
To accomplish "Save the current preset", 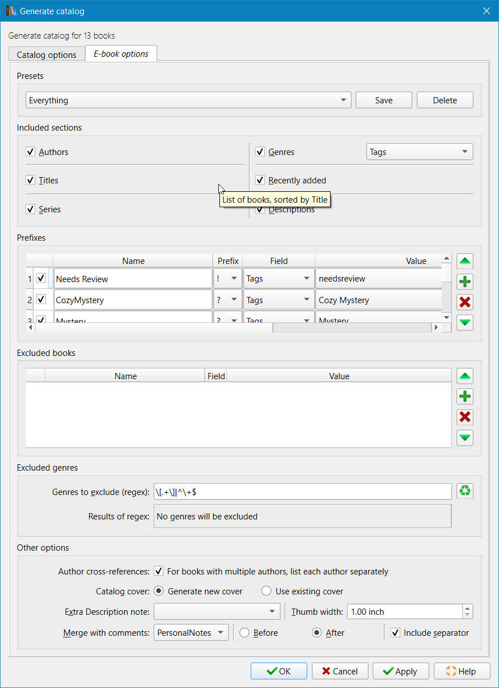I will coord(384,100).
